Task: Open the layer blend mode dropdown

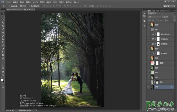Action: click(x=154, y=17)
